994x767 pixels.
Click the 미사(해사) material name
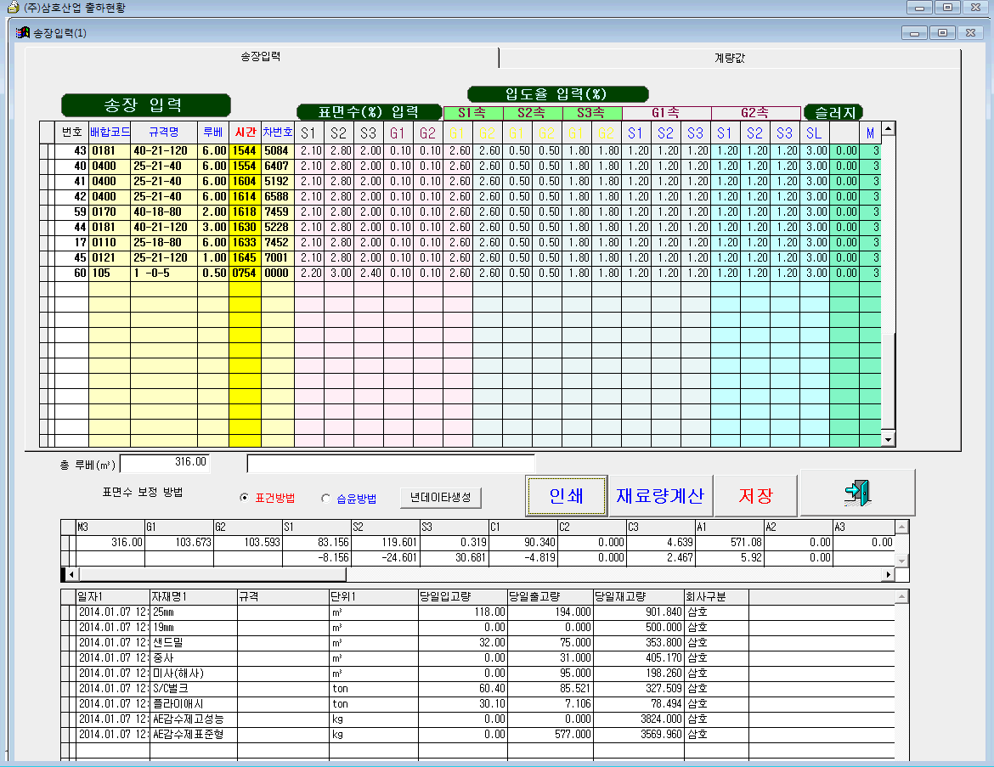(194, 673)
